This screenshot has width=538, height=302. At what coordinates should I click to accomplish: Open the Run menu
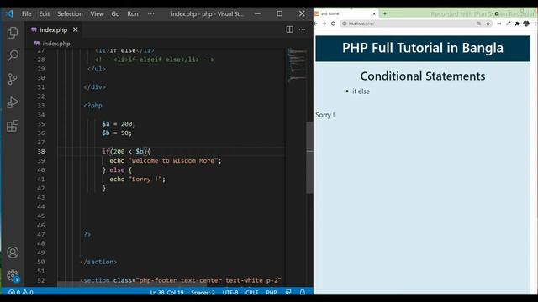click(x=133, y=13)
